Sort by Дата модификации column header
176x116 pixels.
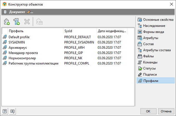pos(112,31)
